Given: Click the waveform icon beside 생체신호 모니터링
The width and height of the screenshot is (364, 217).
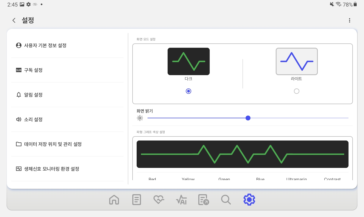Looking at the screenshot, I should click(19, 169).
